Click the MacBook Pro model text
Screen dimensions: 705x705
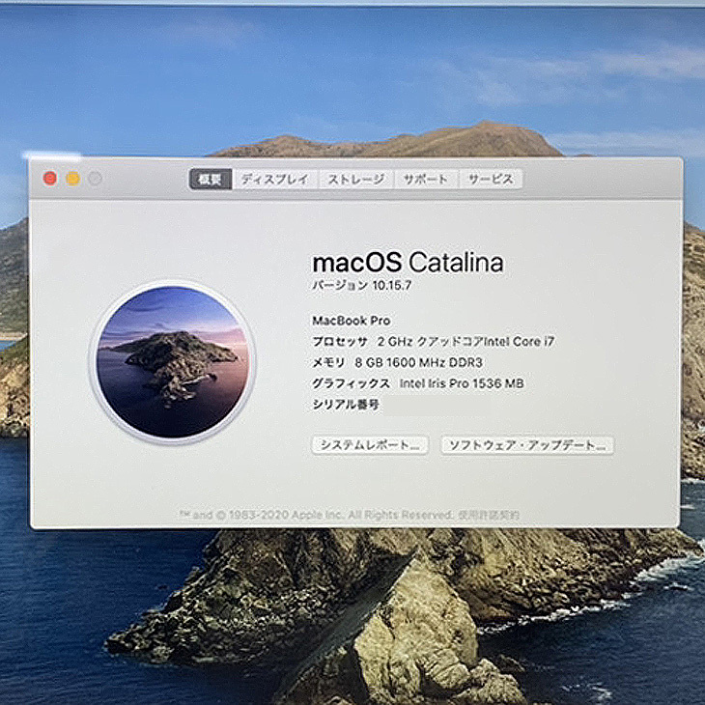point(352,321)
